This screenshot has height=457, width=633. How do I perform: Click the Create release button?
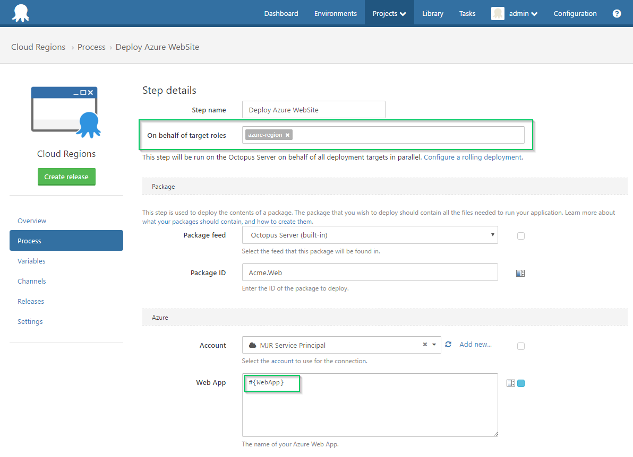(66, 177)
